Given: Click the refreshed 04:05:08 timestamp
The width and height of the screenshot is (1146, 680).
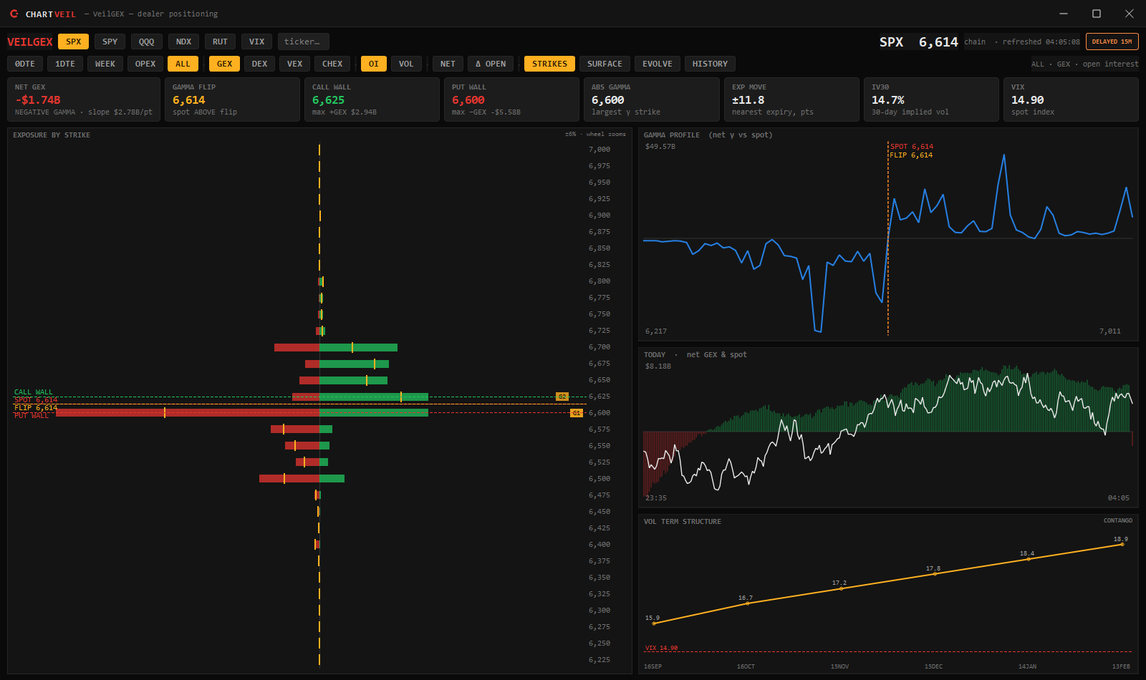Looking at the screenshot, I should point(1041,42).
